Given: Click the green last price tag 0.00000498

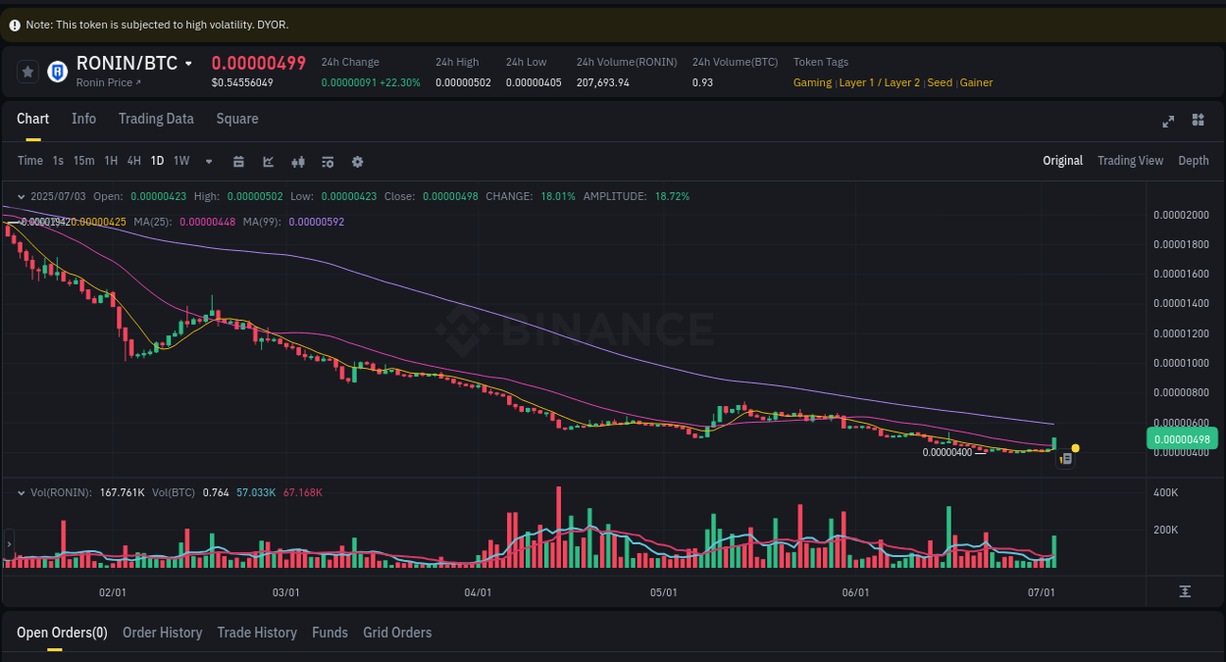Looking at the screenshot, I should [1182, 438].
